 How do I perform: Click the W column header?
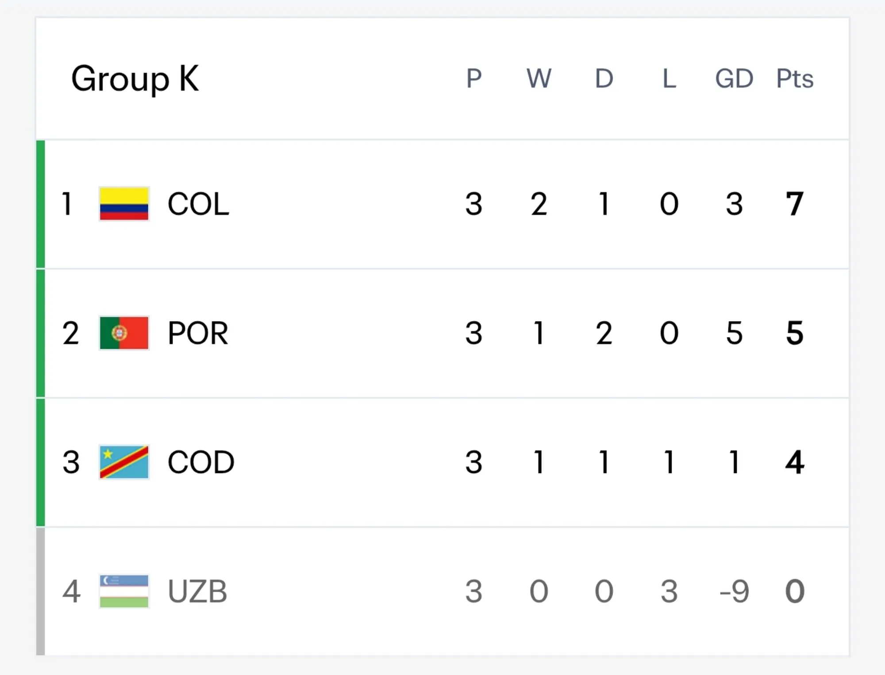click(x=539, y=79)
